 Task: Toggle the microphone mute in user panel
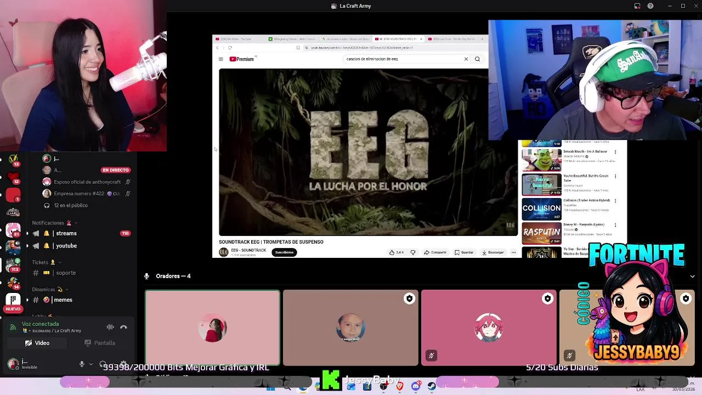coord(82,364)
